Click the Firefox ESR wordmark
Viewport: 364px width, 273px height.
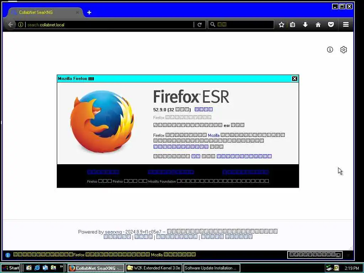pyautogui.click(x=191, y=97)
